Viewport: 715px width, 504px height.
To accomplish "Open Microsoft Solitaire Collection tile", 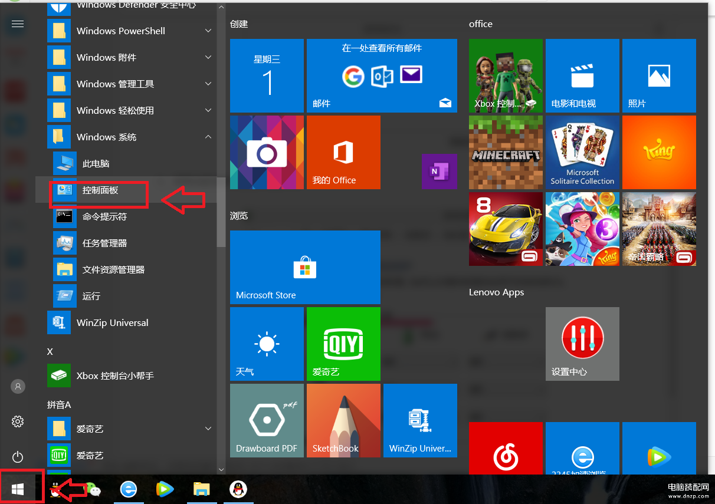I will click(x=582, y=152).
